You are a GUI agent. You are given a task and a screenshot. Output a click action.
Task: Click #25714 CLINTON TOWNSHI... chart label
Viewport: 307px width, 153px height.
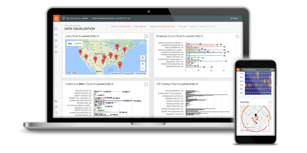[x=171, y=42]
